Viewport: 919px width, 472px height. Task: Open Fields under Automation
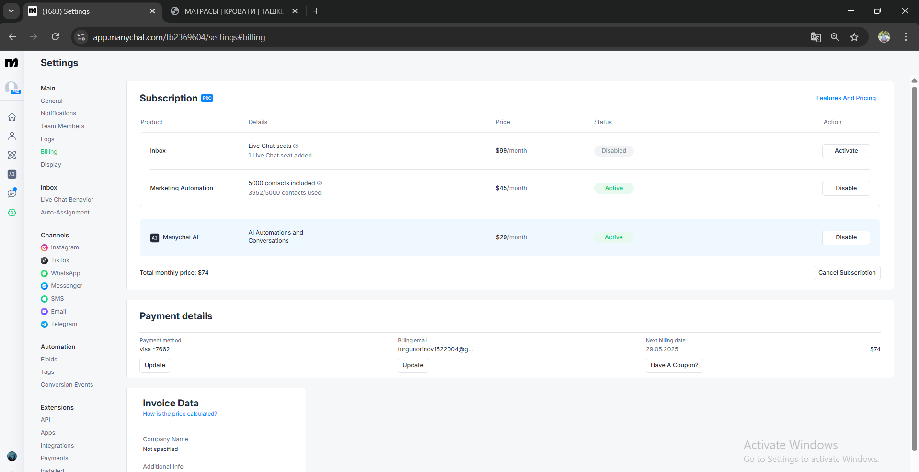click(x=49, y=360)
